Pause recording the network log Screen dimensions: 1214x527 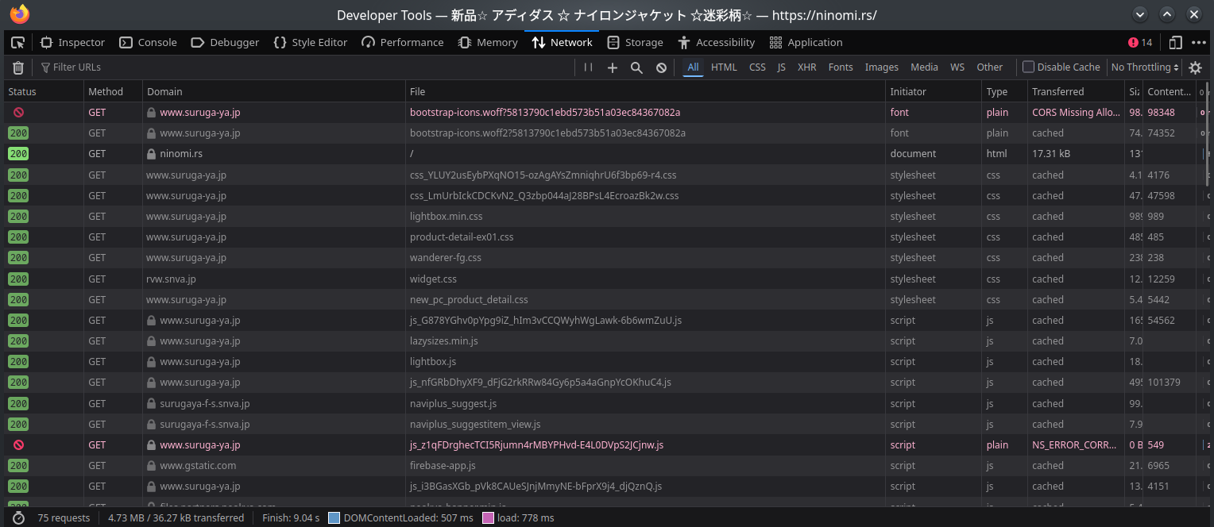[588, 67]
